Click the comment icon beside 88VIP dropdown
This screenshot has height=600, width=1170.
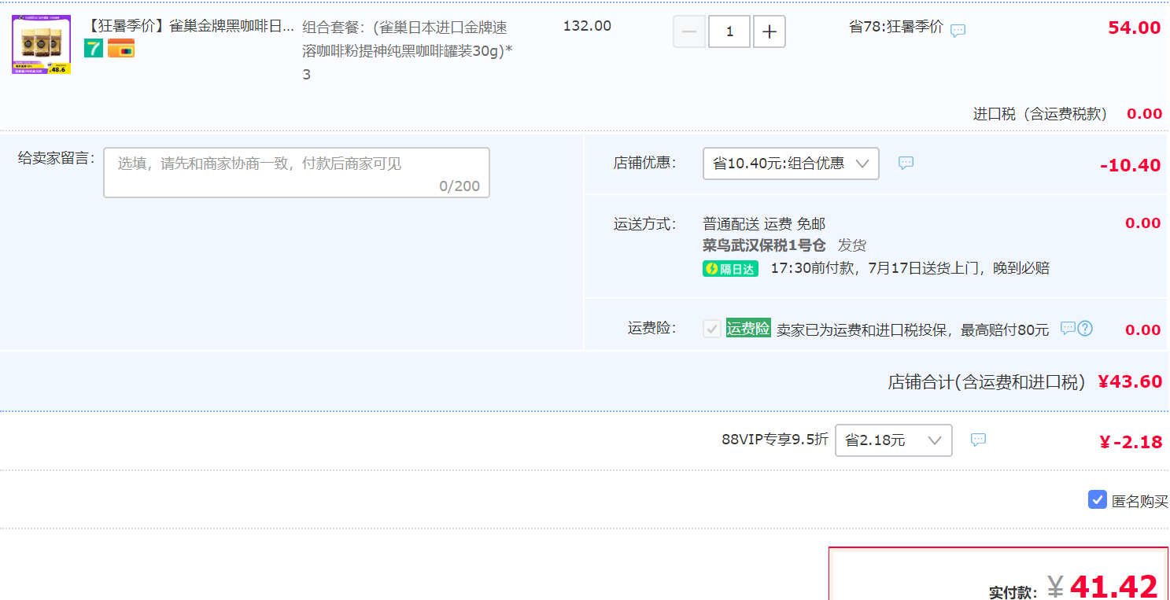978,440
